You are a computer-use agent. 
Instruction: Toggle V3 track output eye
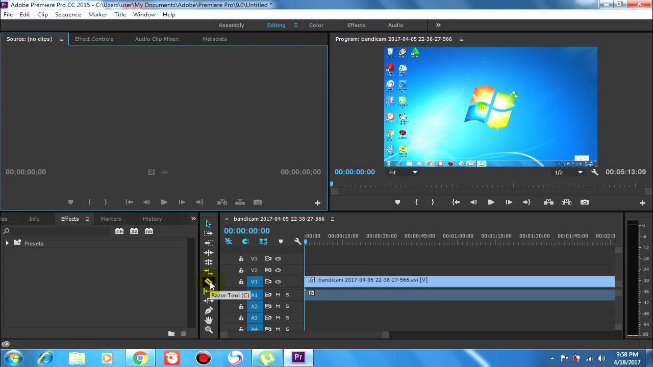coord(278,259)
